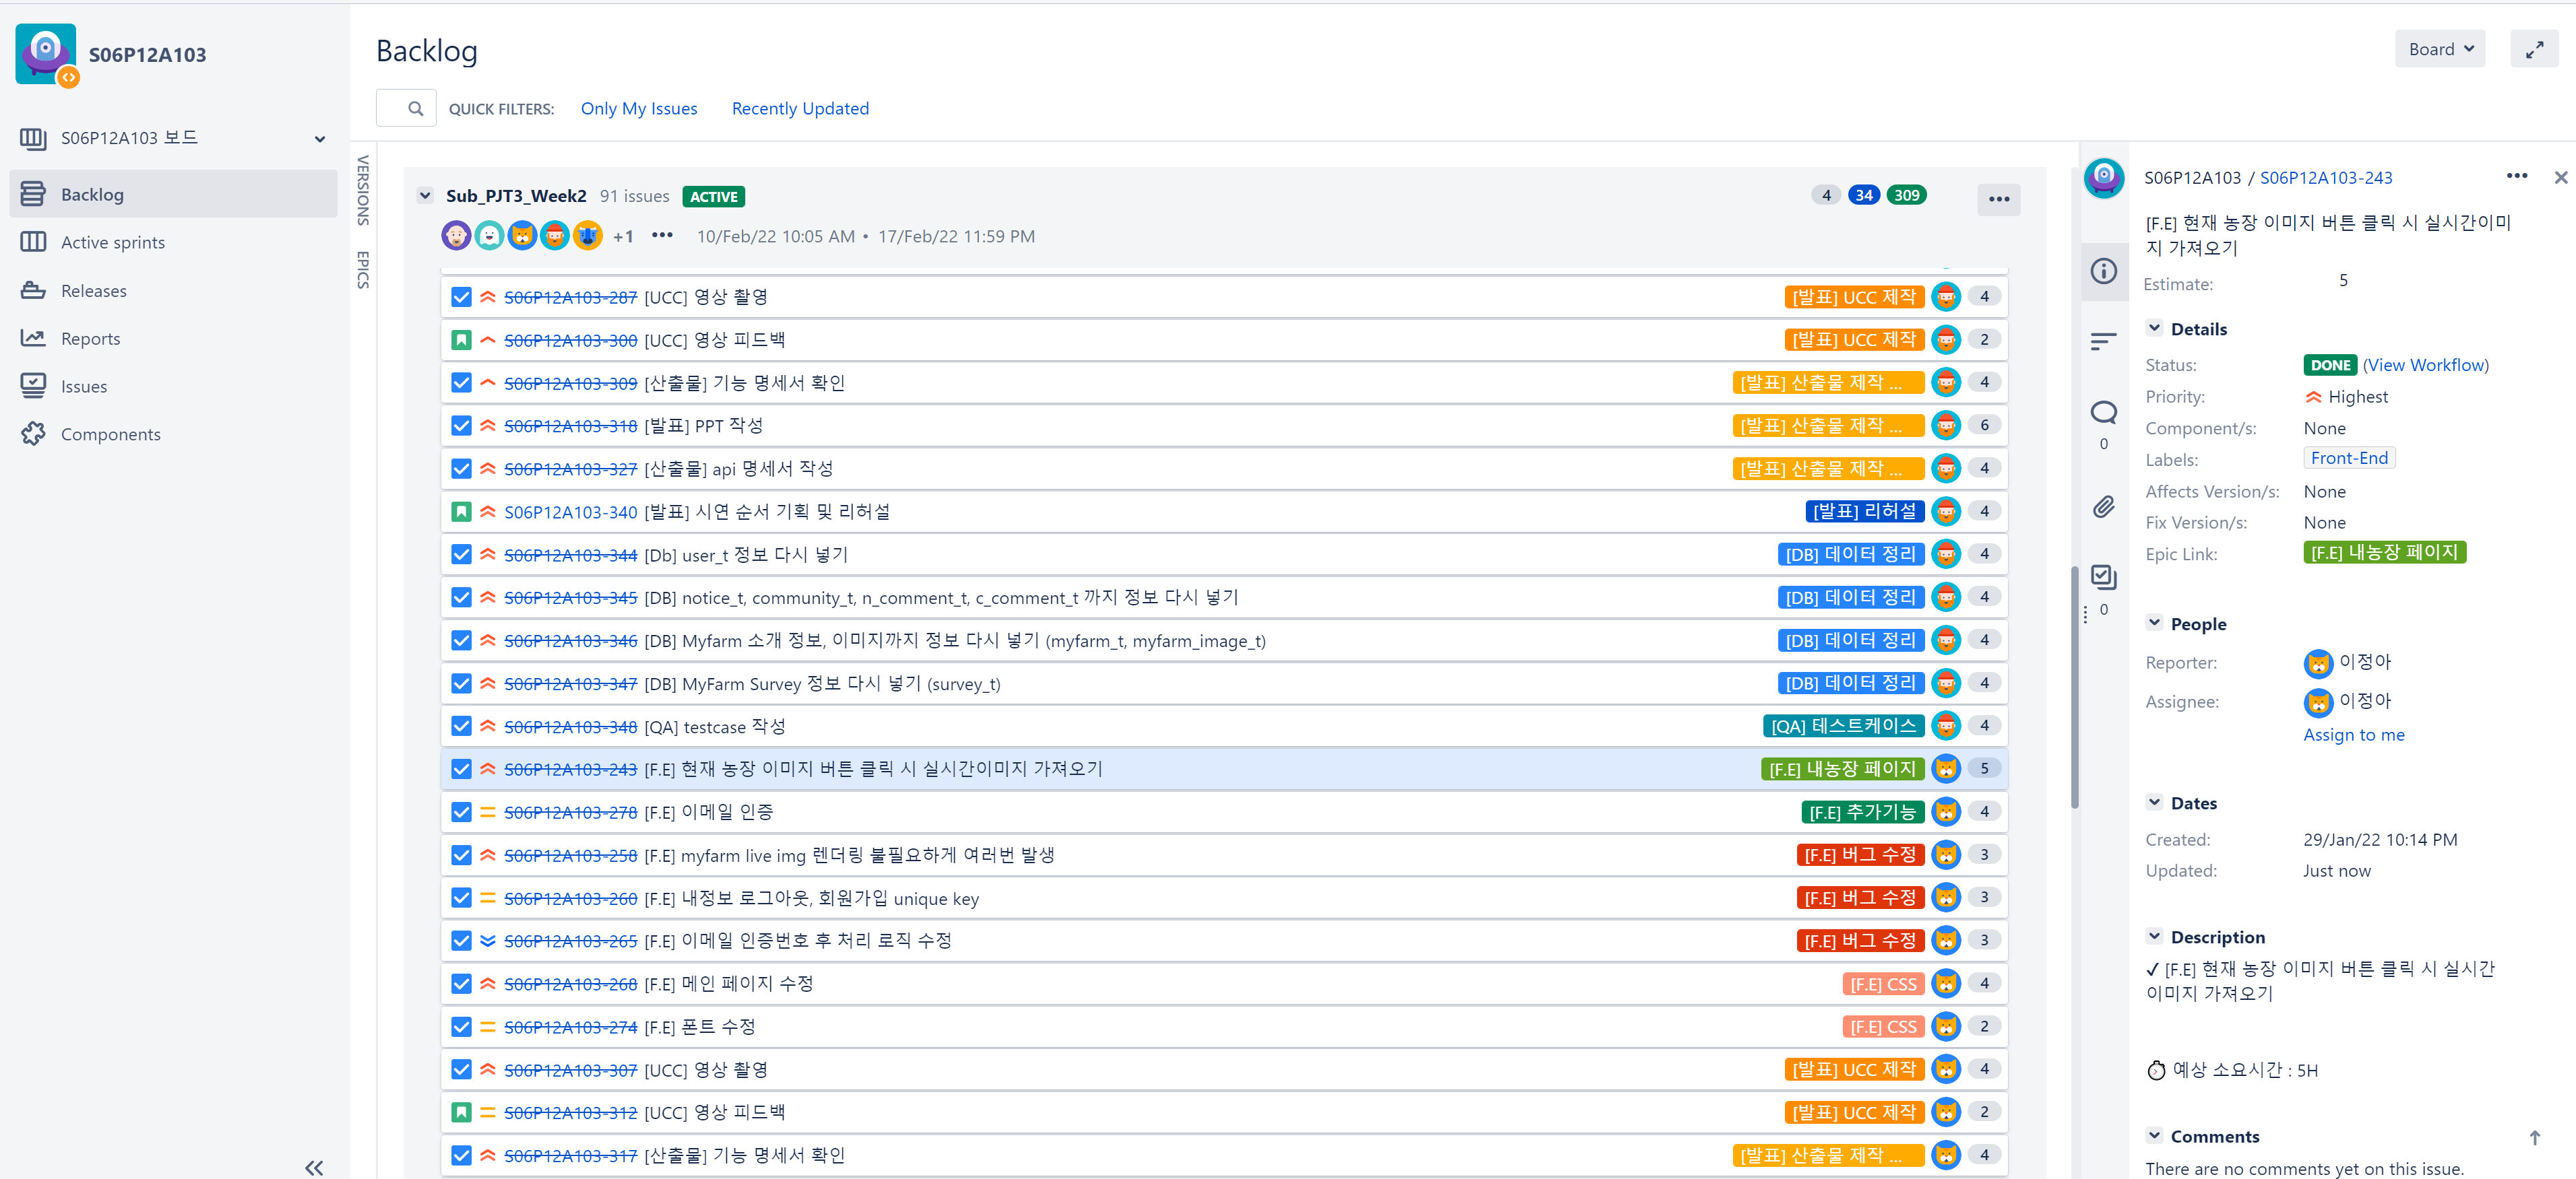2576x1179 pixels.
Task: Click priority icon of S06P12A103-260
Action: [488, 898]
